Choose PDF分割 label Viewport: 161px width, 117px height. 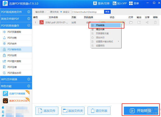click(x=12, y=38)
